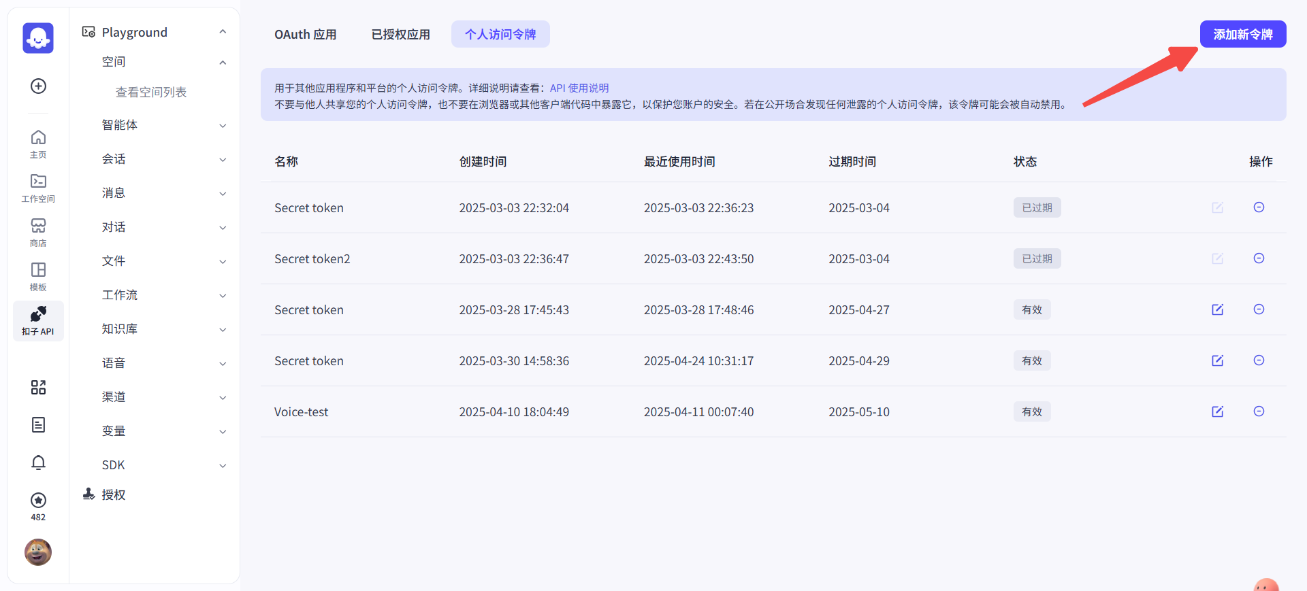
Task: Click the Voice-test token name
Action: [x=301, y=411]
